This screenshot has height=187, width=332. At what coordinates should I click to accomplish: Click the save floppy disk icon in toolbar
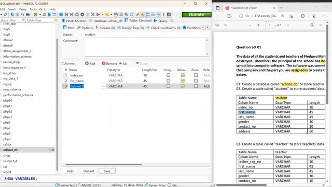[x=116, y=15]
